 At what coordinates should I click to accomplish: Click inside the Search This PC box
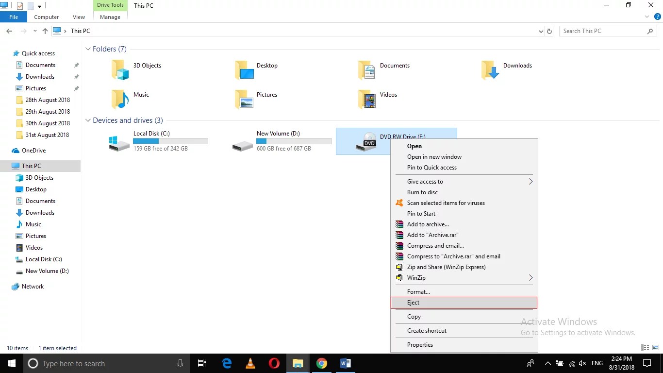click(602, 31)
